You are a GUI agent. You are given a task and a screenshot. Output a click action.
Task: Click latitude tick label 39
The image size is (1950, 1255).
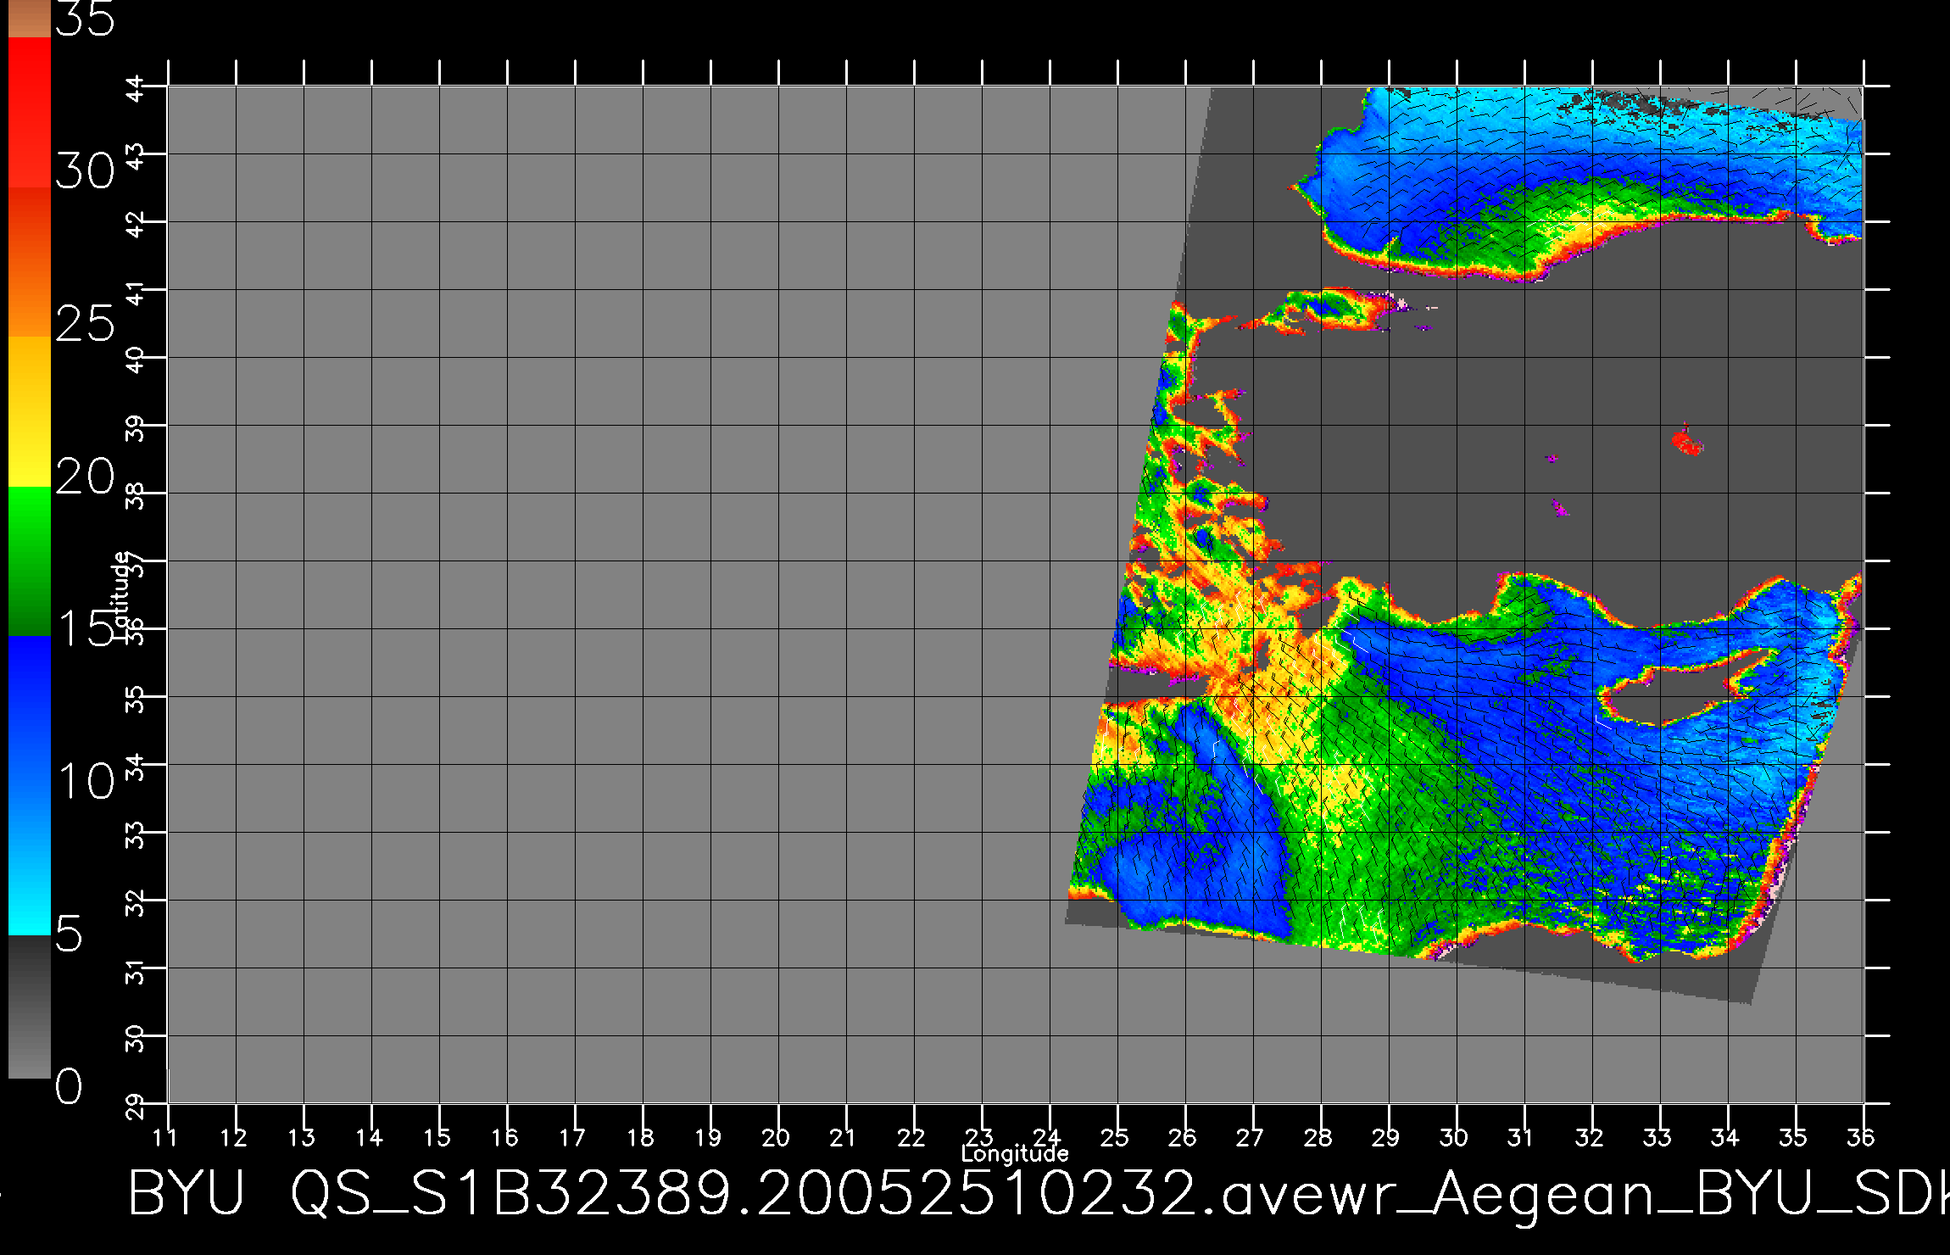tap(136, 429)
